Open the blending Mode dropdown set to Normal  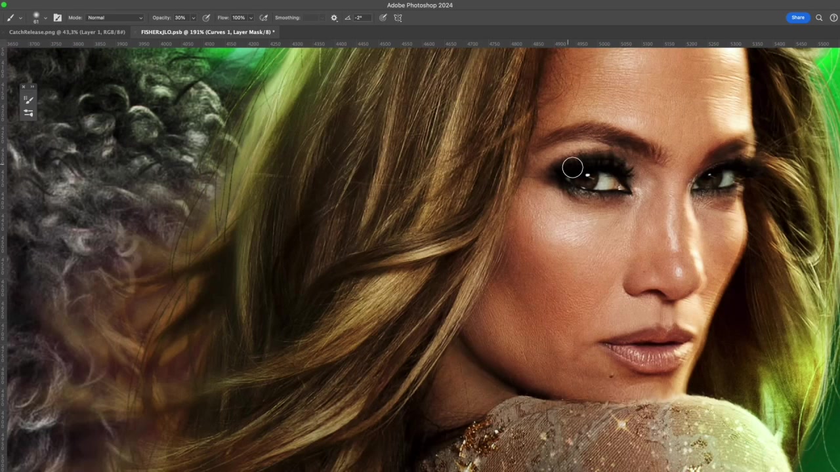(x=114, y=18)
